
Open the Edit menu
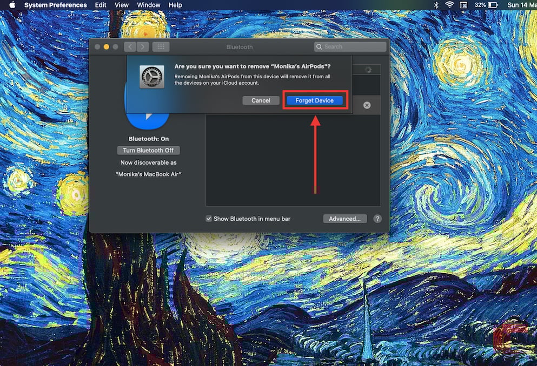pyautogui.click(x=101, y=5)
